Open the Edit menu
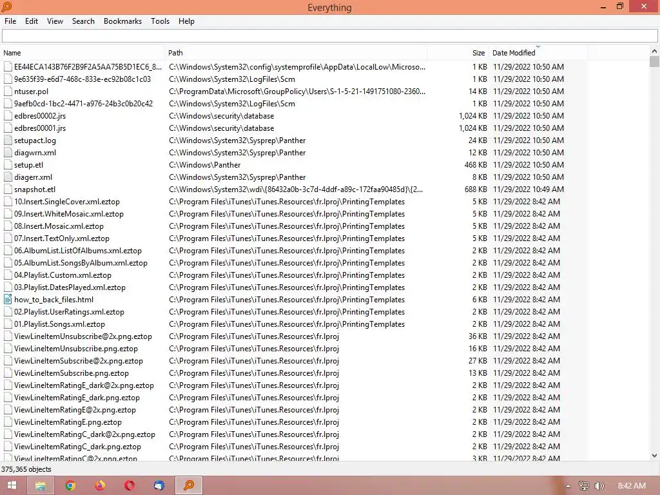This screenshot has width=660, height=495. tap(32, 21)
